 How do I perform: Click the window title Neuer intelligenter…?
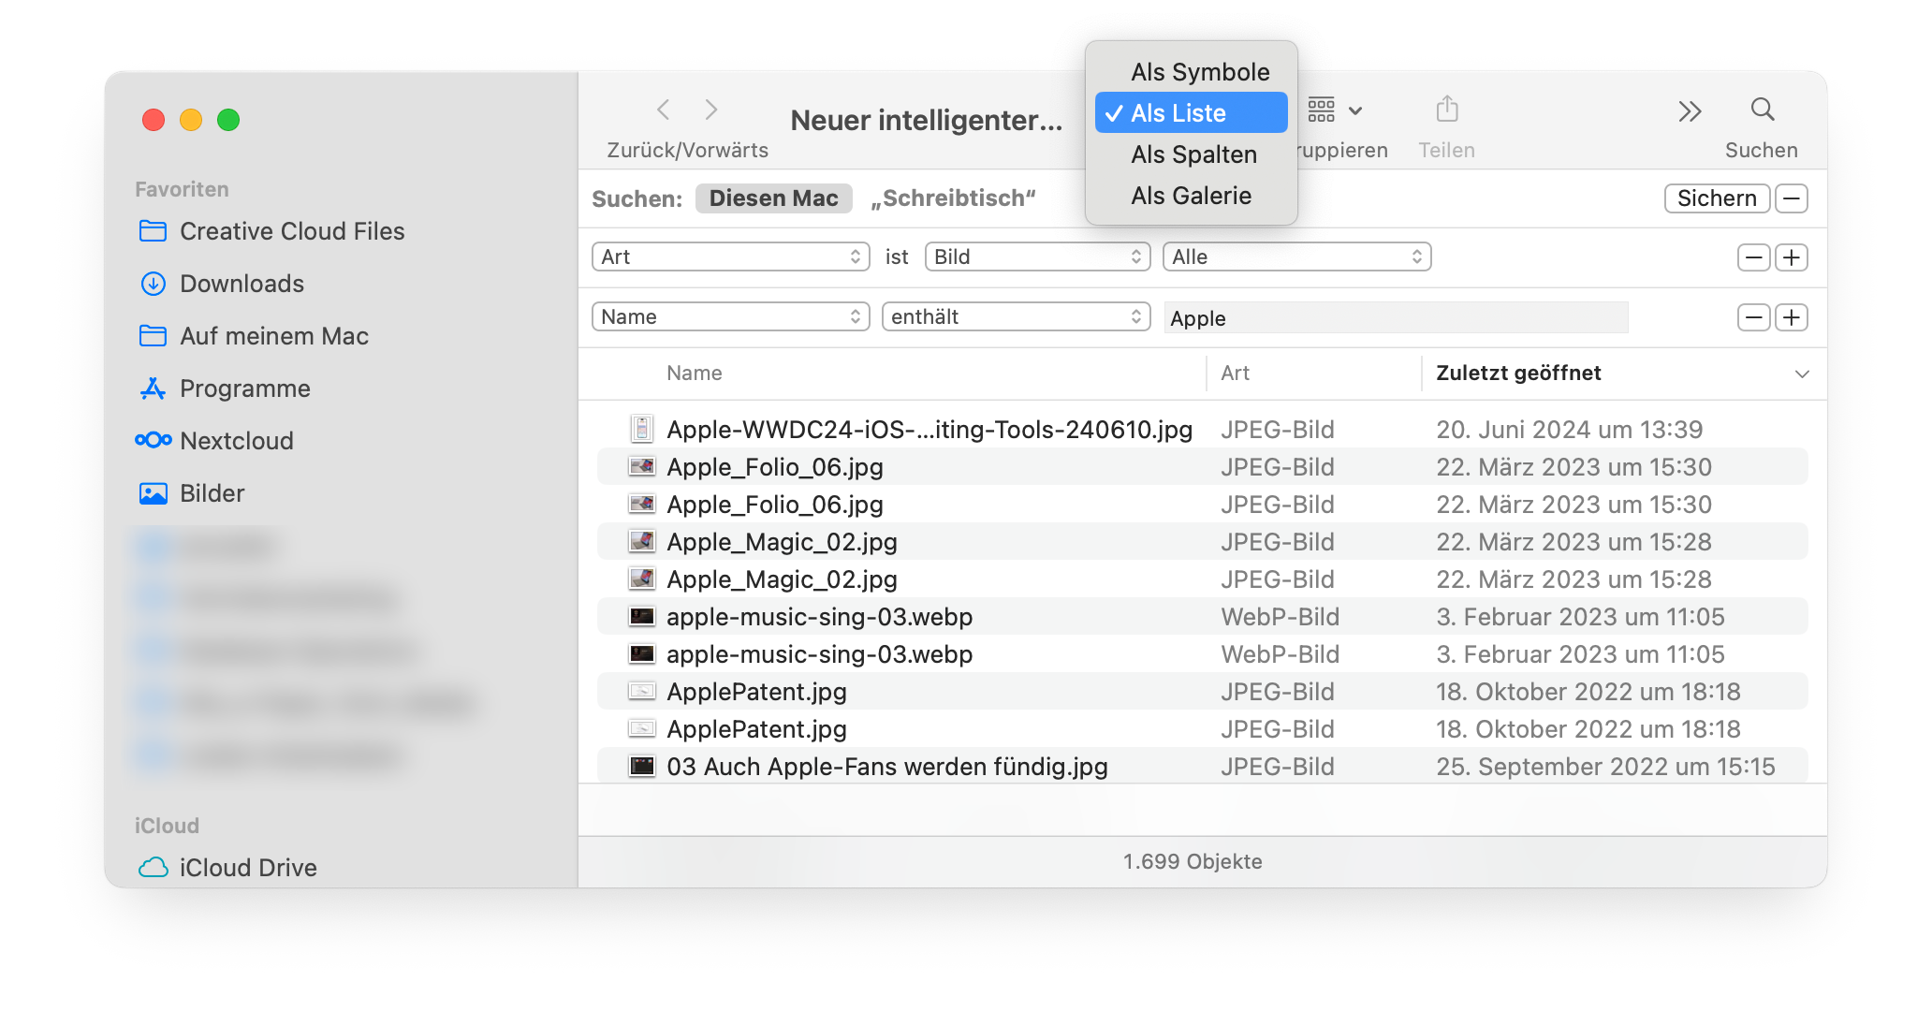tap(926, 121)
